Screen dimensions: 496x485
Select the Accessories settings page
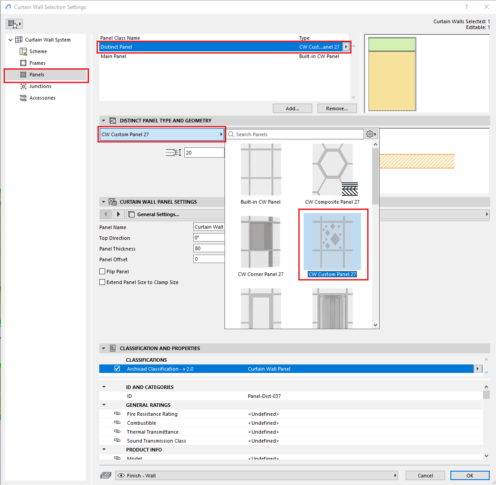pyautogui.click(x=42, y=98)
